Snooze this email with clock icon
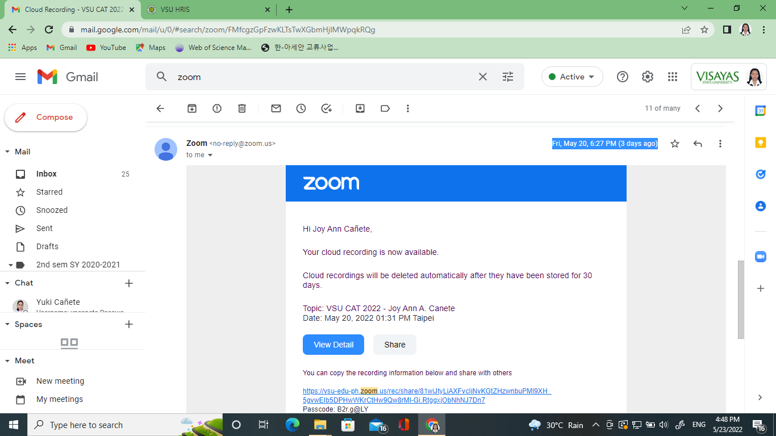Image resolution: width=776 pixels, height=436 pixels. (x=301, y=108)
